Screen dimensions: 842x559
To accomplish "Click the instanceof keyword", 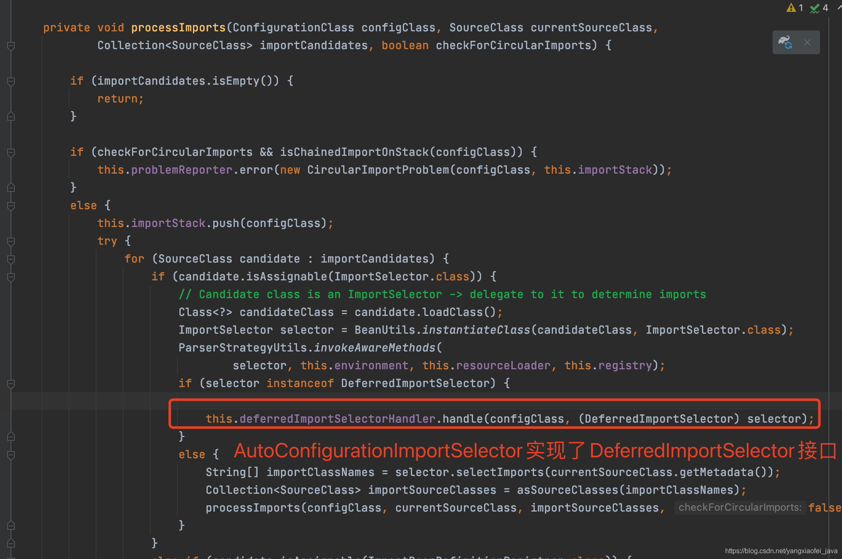I will click(x=300, y=384).
